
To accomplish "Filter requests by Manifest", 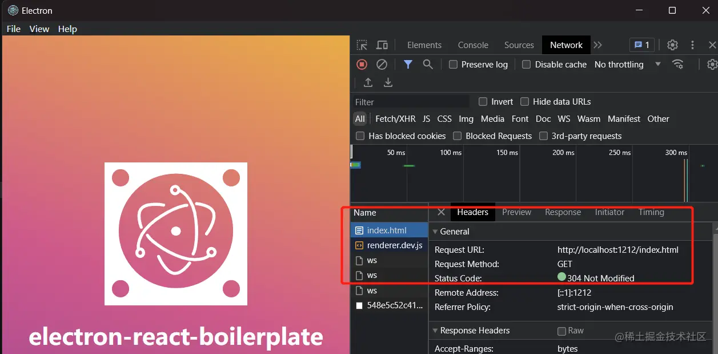I will (624, 119).
